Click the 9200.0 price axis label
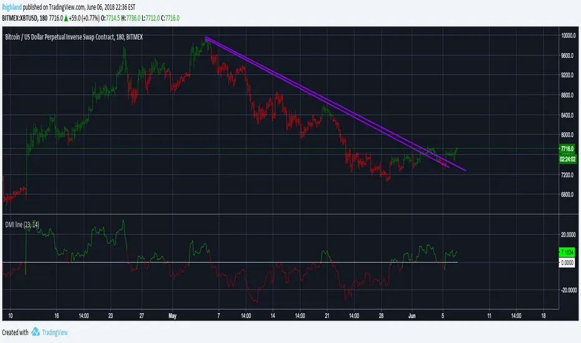Screen dimensions: 581x343 (x=567, y=75)
